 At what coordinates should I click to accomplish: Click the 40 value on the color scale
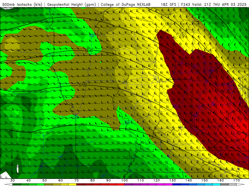[x=29, y=180]
